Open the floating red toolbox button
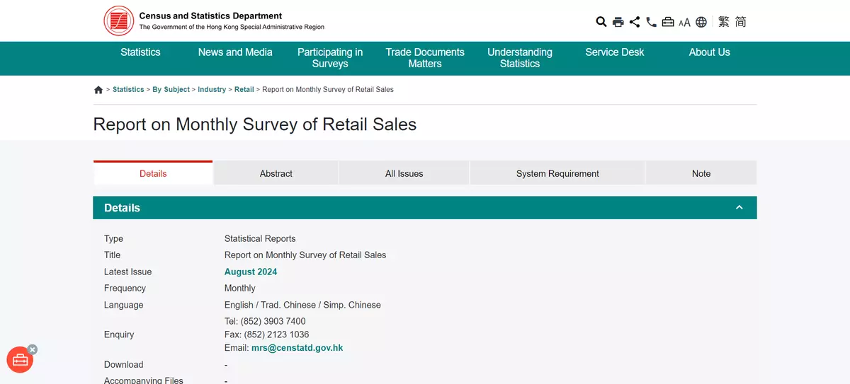The height and width of the screenshot is (384, 850). point(20,360)
